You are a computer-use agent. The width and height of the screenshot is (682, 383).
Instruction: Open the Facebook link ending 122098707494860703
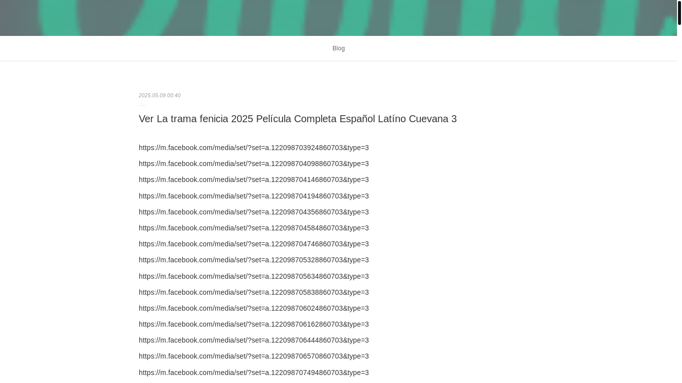click(x=254, y=373)
